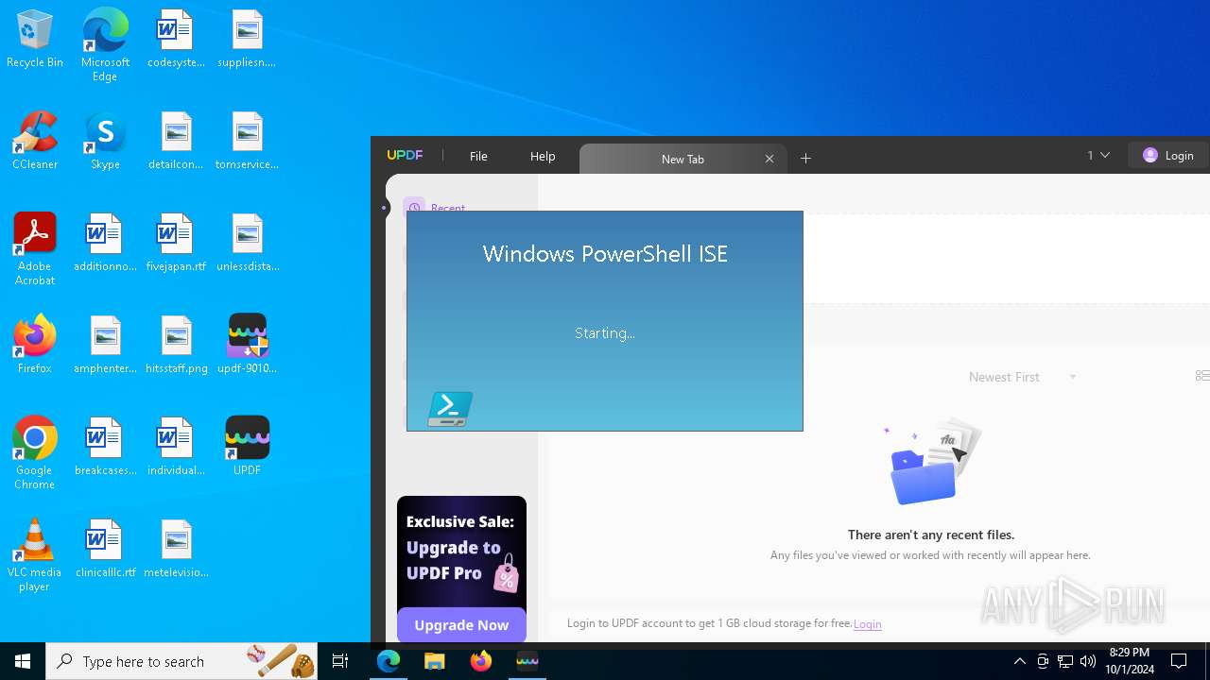
Task: Click the Exclusive Sale UPDF Pro banner
Action: click(461, 569)
